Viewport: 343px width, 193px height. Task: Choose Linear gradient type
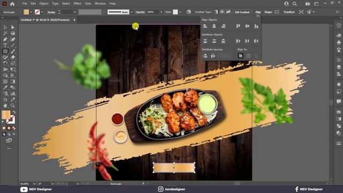pyautogui.click(x=215, y=12)
